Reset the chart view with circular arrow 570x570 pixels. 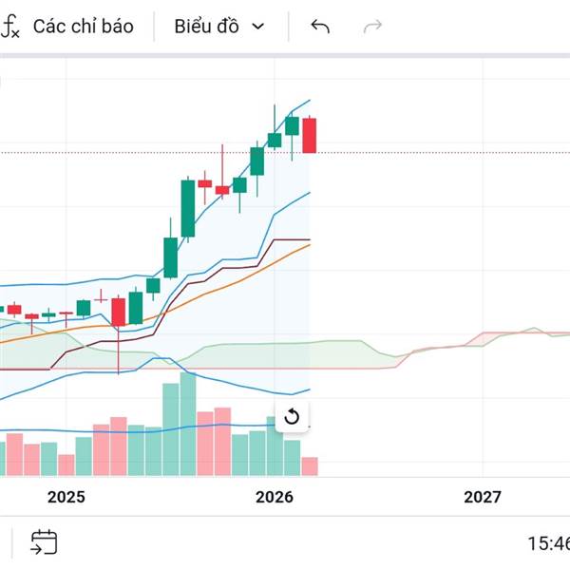pyautogui.click(x=292, y=416)
